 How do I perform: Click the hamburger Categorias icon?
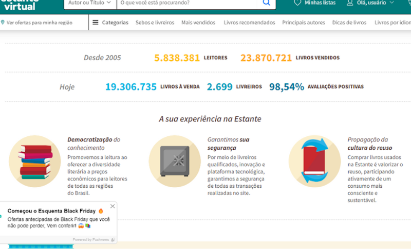pos(96,22)
